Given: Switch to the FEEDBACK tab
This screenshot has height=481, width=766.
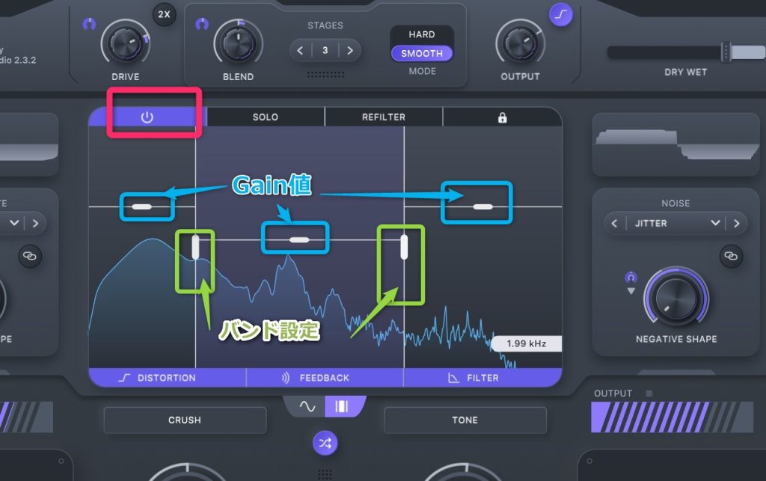Looking at the screenshot, I should (325, 378).
